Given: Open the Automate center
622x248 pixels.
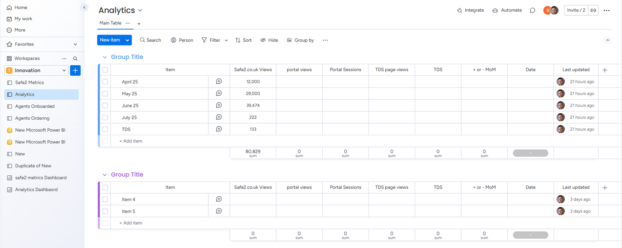Looking at the screenshot, I should pyautogui.click(x=507, y=10).
